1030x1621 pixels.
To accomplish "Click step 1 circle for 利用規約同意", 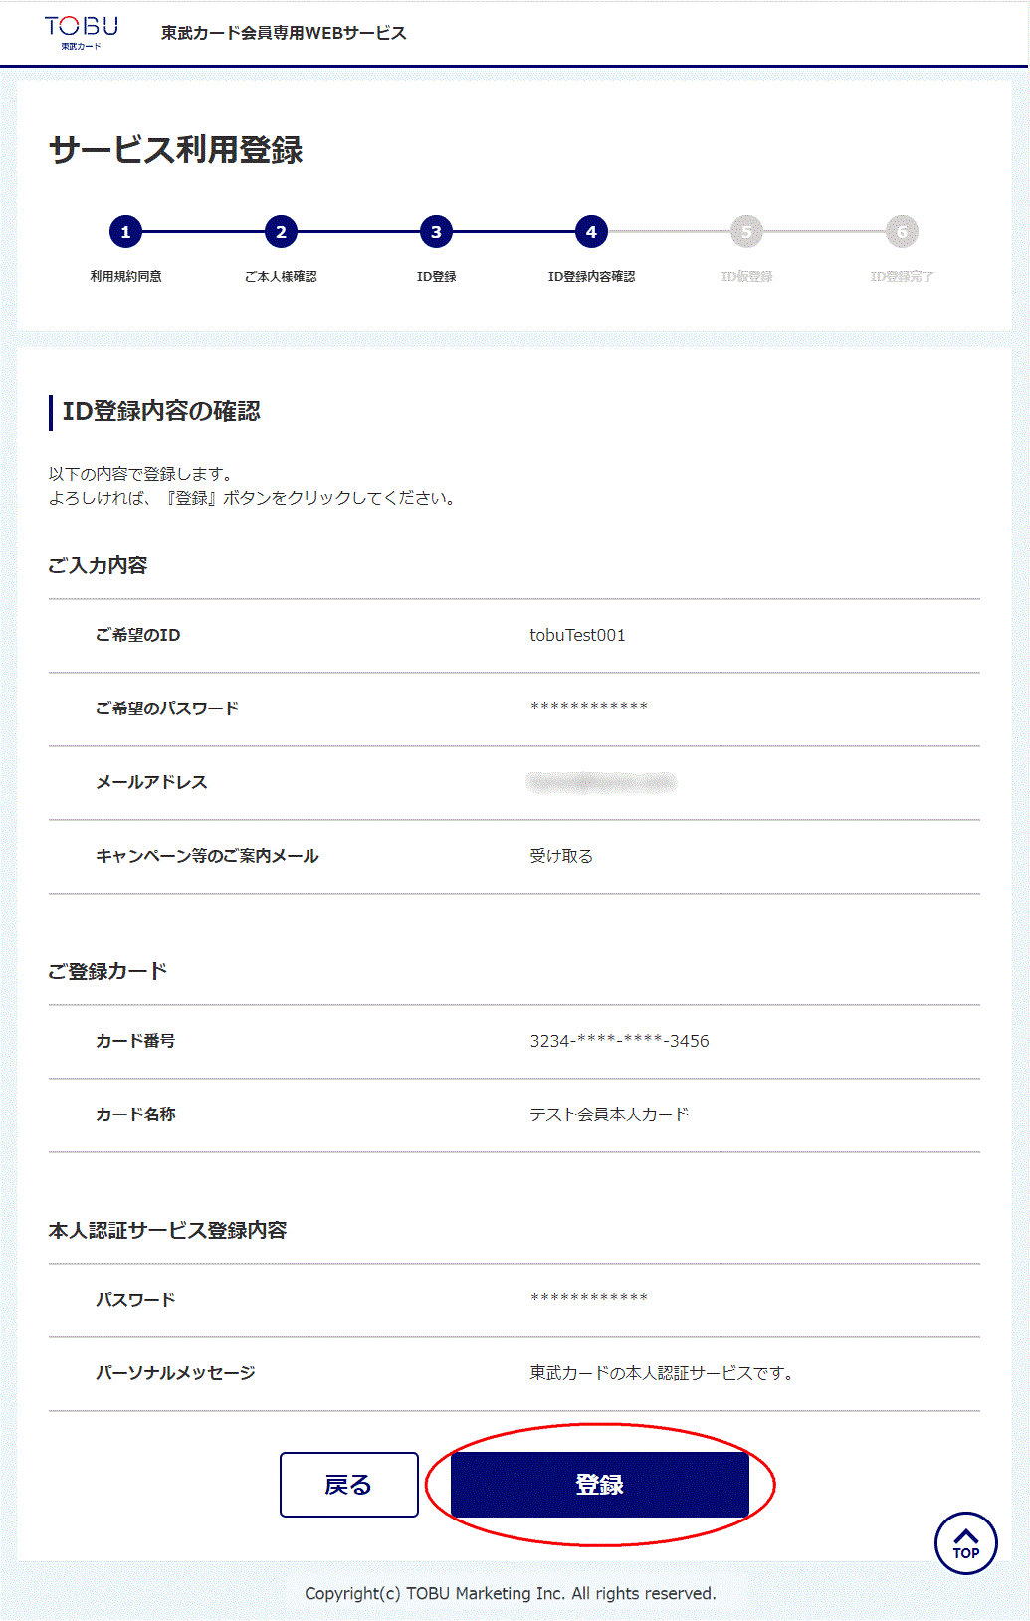I will 125,232.
